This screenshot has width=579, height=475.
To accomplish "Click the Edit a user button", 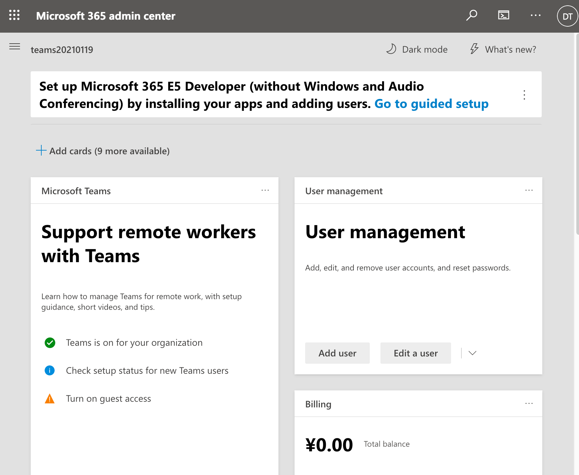I will coord(416,353).
